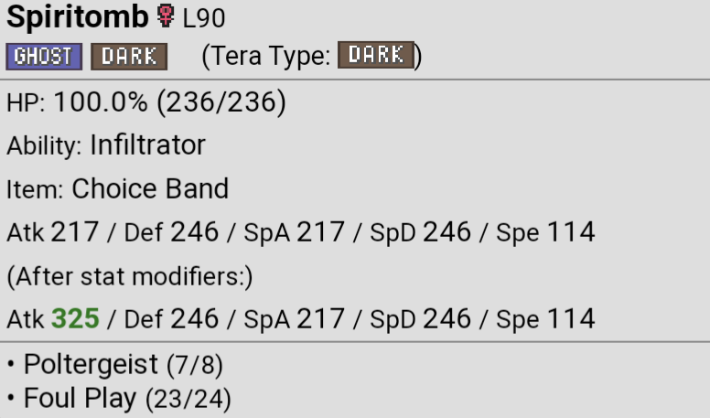Click the HP 100.0% value
The width and height of the screenshot is (710, 418).
101,102
